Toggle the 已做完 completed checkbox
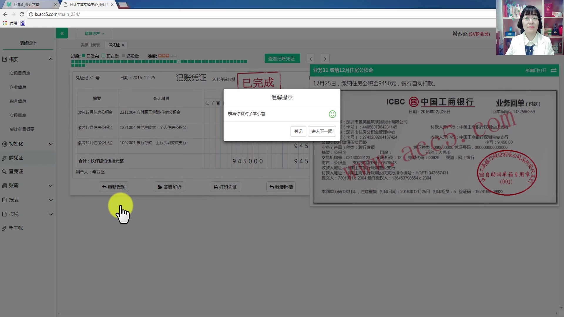This screenshot has width=564, height=317. [x=83, y=55]
